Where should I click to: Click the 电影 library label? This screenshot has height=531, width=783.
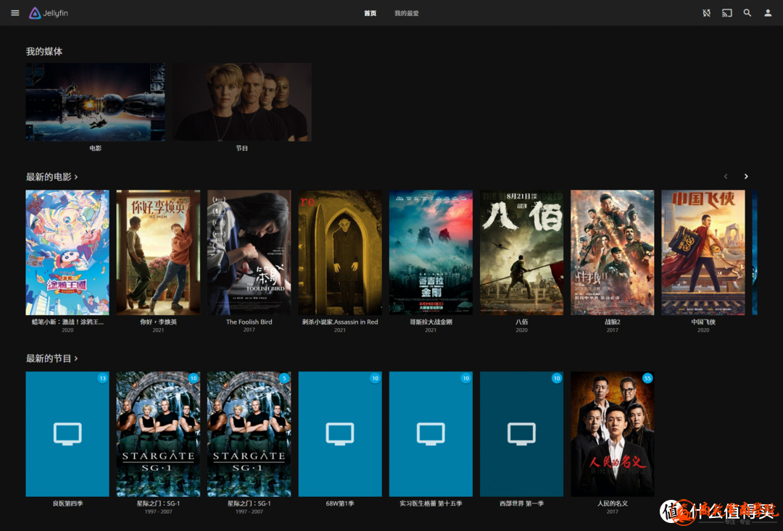(96, 149)
